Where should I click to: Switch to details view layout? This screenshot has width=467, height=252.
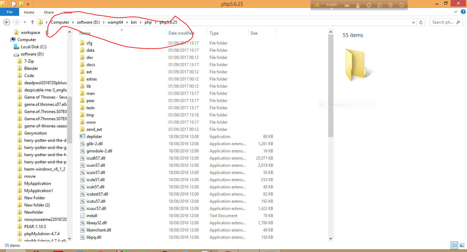[454, 245]
